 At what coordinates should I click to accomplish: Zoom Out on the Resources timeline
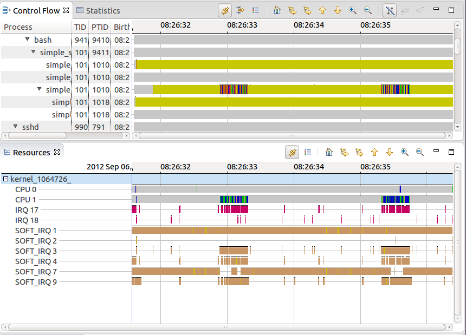(x=419, y=152)
